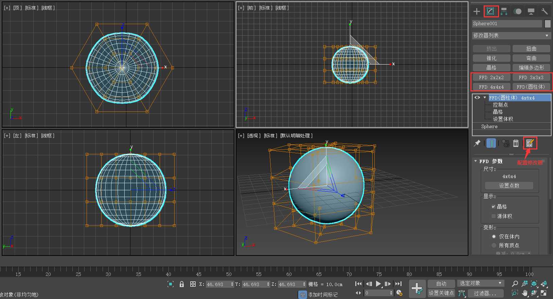Screen dimensions: 553x299
Task: Open the Motion command panel tab
Action: tap(517, 12)
